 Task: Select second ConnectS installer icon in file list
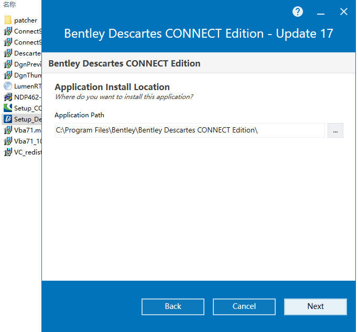click(8, 42)
